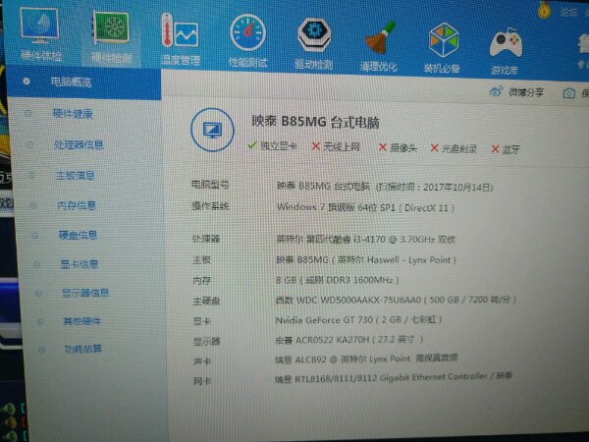
Task: Open 装机必备 cube icon
Action: [x=444, y=40]
